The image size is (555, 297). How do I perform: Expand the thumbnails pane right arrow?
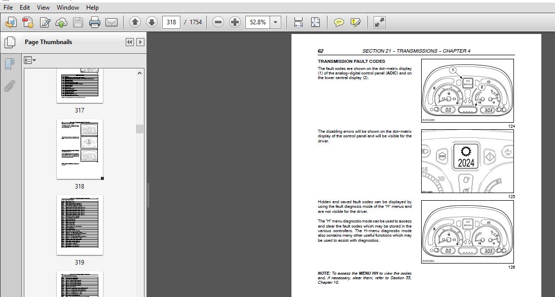click(x=140, y=42)
